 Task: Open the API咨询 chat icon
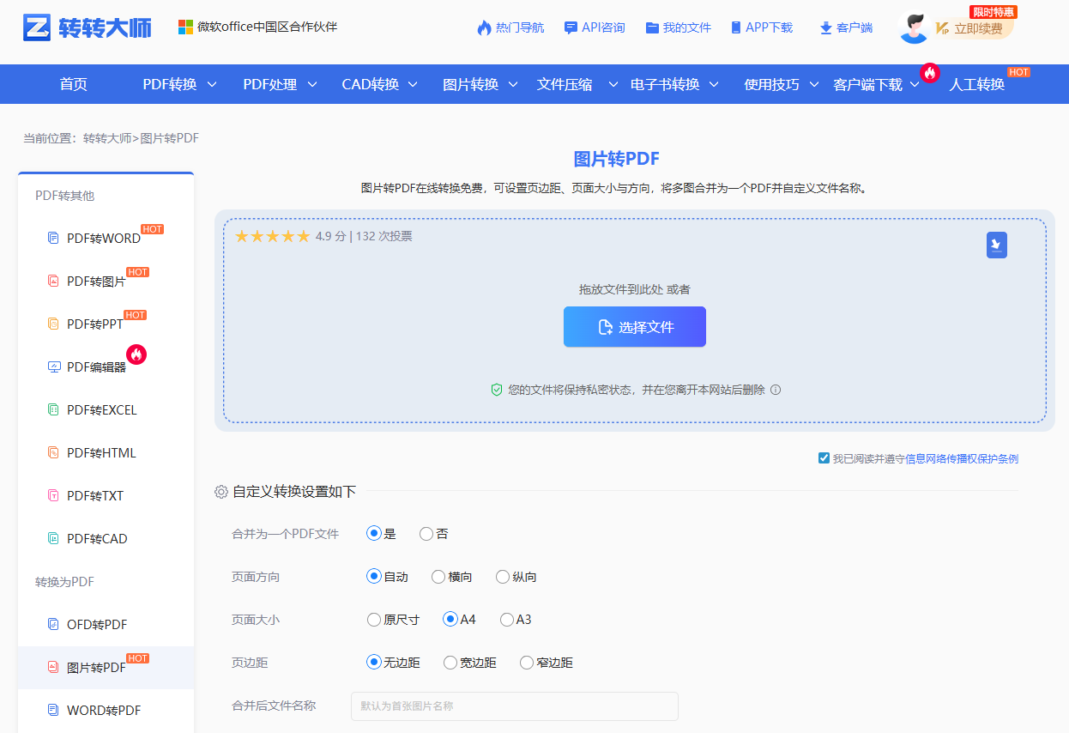[571, 27]
